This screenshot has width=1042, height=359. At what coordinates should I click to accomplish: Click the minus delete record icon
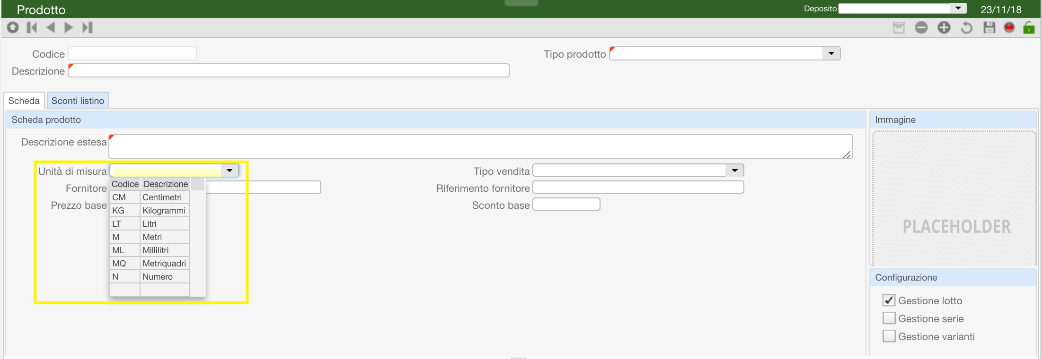(921, 28)
